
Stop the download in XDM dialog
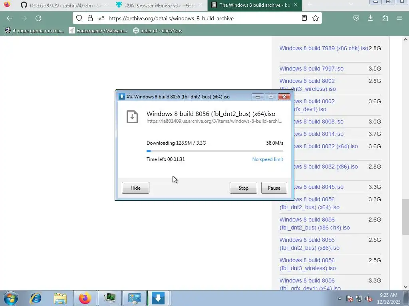(243, 188)
